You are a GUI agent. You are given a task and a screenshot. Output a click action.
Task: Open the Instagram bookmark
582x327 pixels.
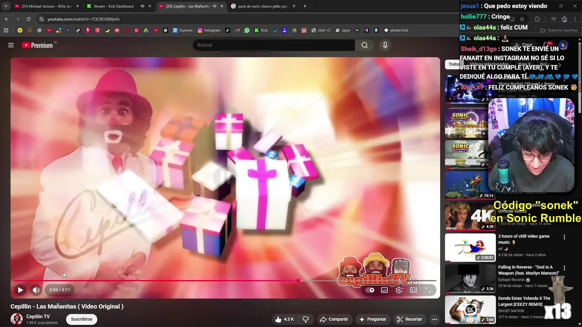(209, 30)
